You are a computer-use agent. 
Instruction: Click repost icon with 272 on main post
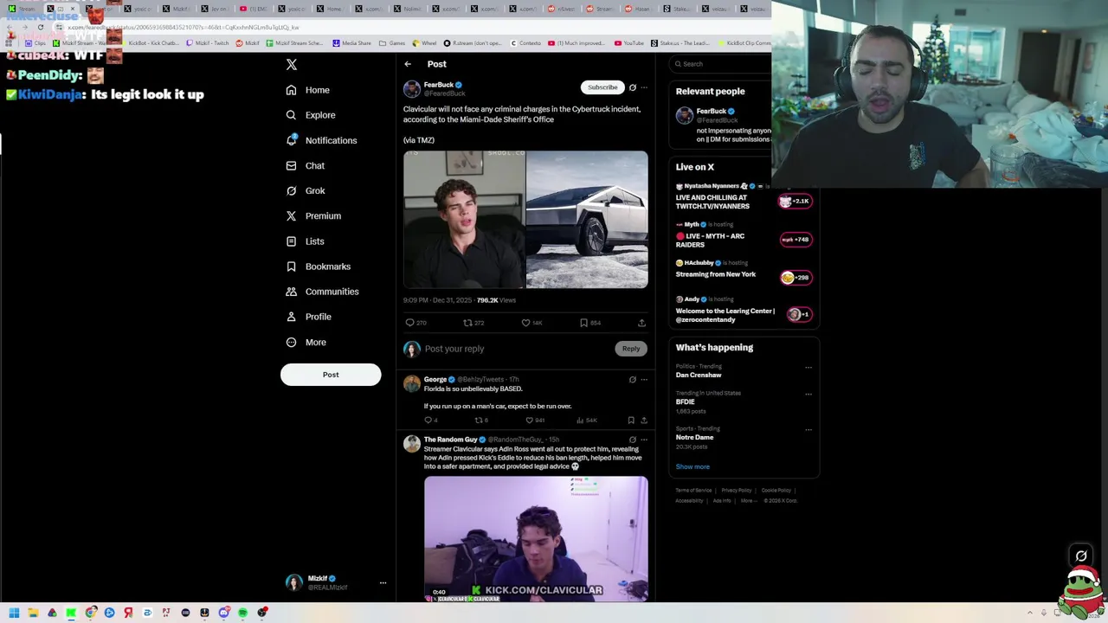coord(473,323)
